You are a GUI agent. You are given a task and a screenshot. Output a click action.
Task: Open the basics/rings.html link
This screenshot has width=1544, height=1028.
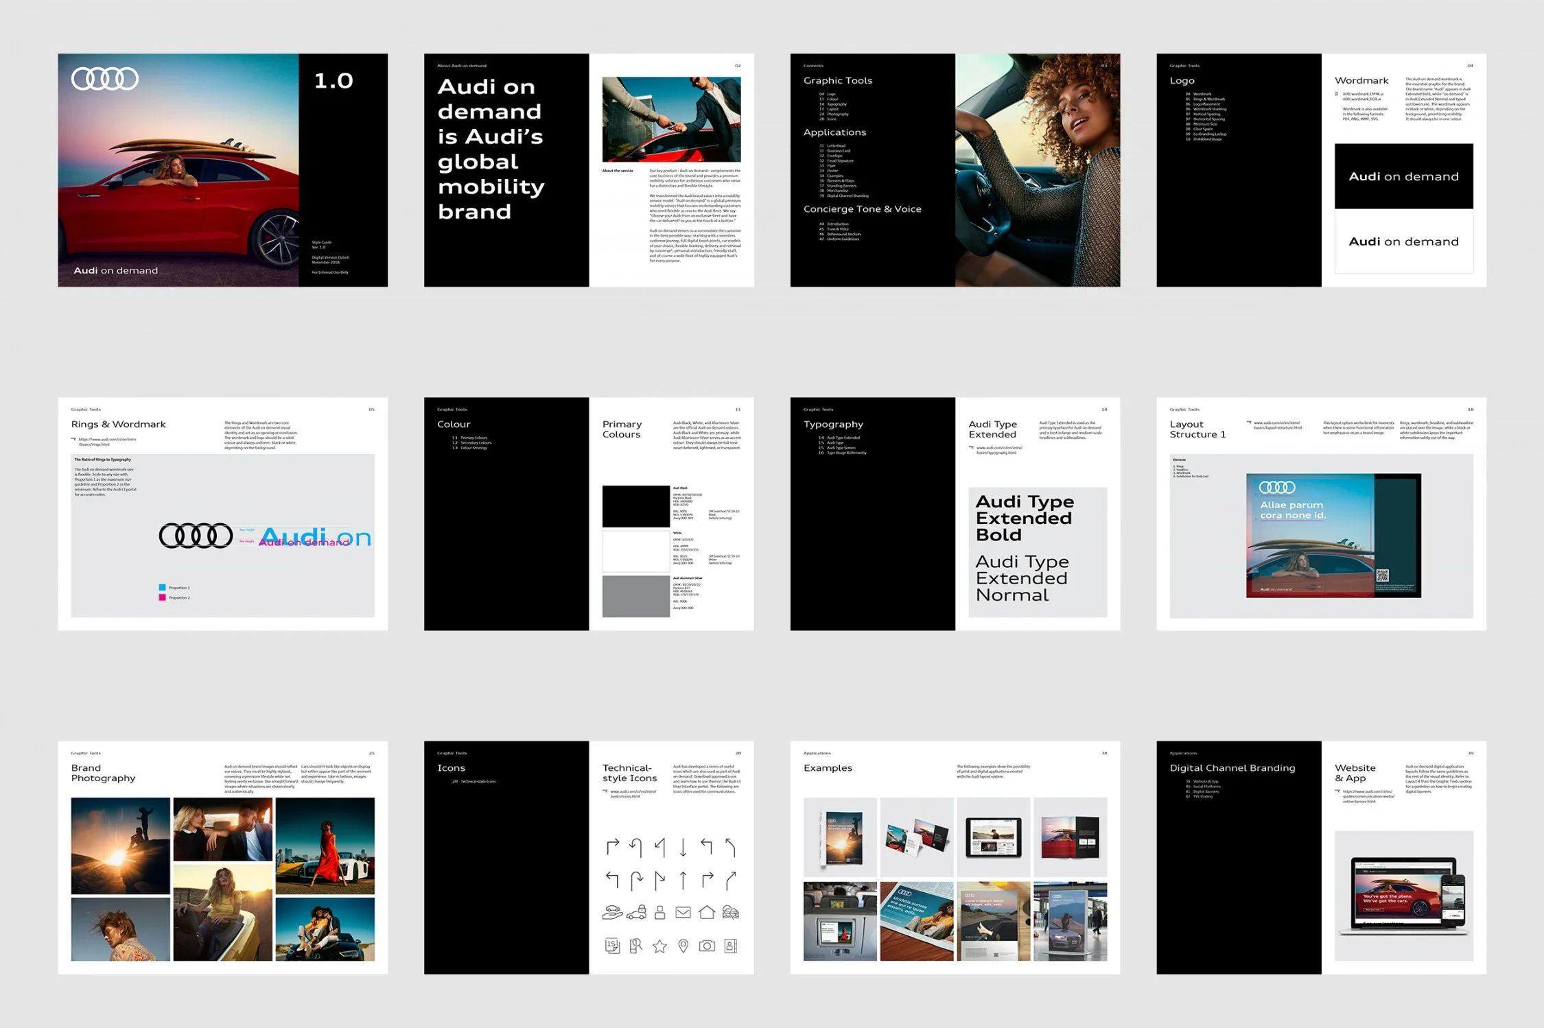tap(107, 442)
